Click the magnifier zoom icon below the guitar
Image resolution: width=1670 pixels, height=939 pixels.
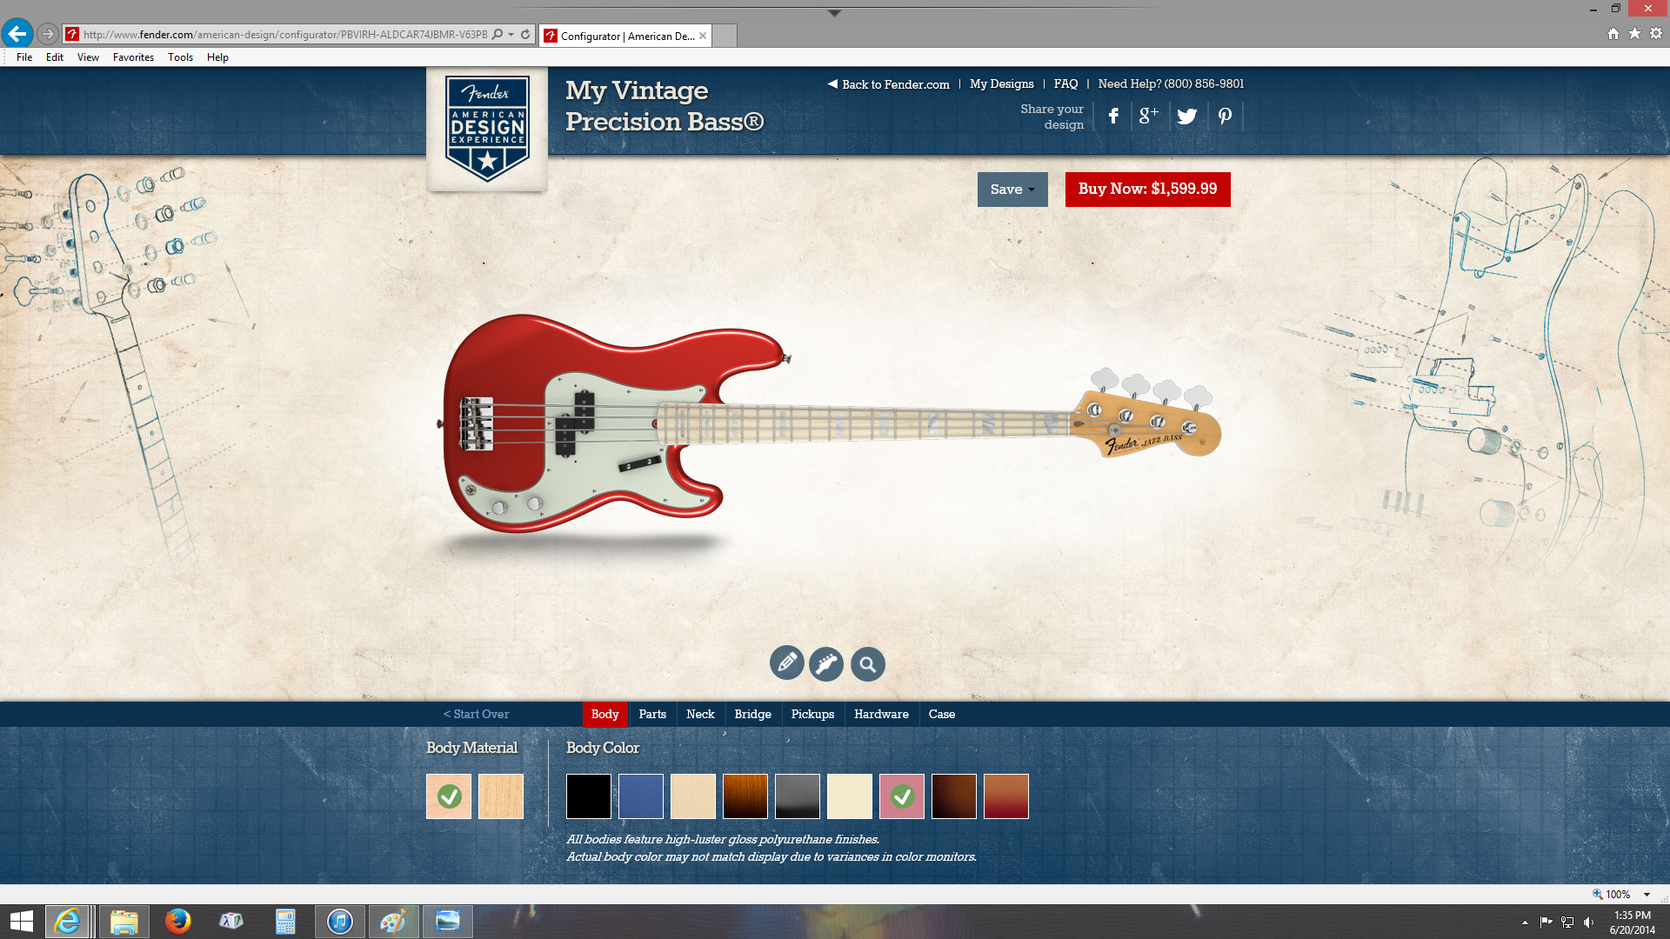[867, 663]
